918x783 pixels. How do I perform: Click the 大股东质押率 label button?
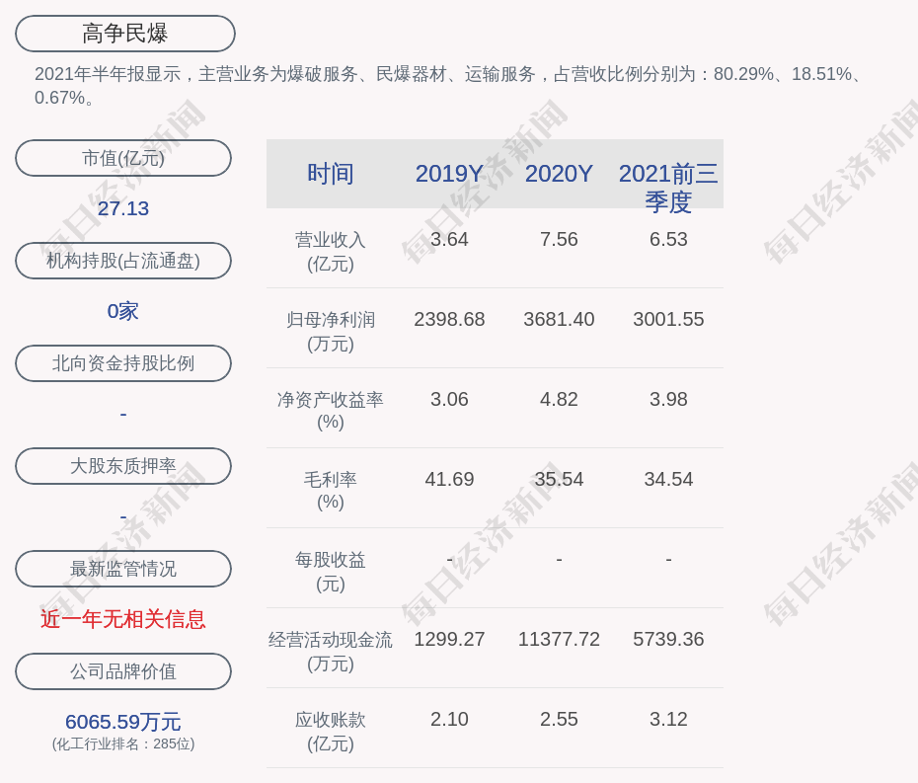(123, 466)
